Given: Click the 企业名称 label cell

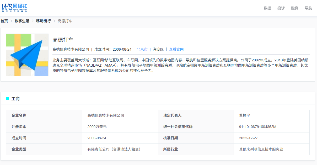Looking at the screenshot, I should (44, 115).
